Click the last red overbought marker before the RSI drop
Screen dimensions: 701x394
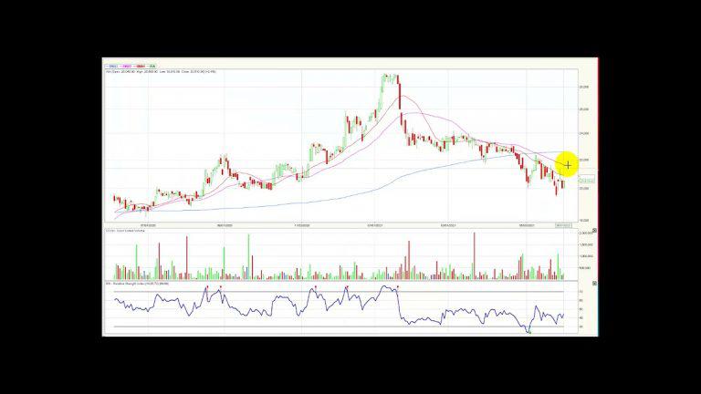pos(397,286)
